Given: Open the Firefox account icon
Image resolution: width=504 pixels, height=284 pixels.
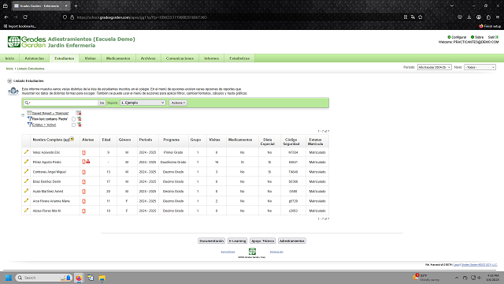Looking at the screenshot, I should (479, 17).
